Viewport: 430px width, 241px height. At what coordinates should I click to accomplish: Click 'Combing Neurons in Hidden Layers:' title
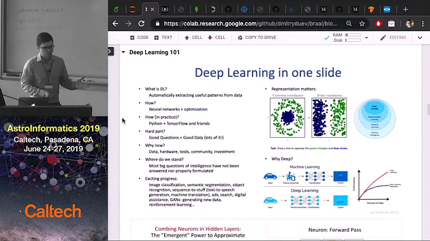198,228
